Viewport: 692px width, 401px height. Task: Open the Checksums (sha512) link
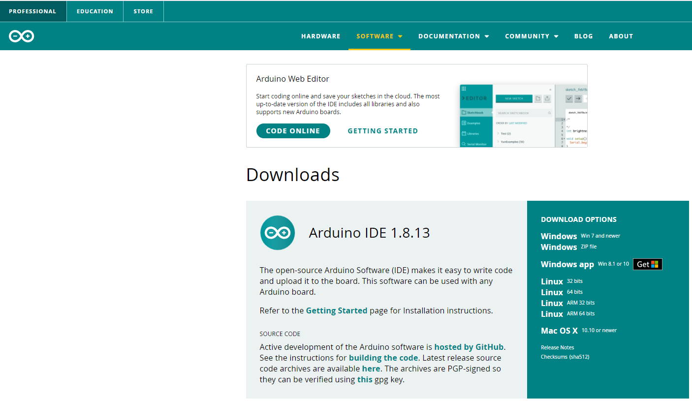point(565,357)
